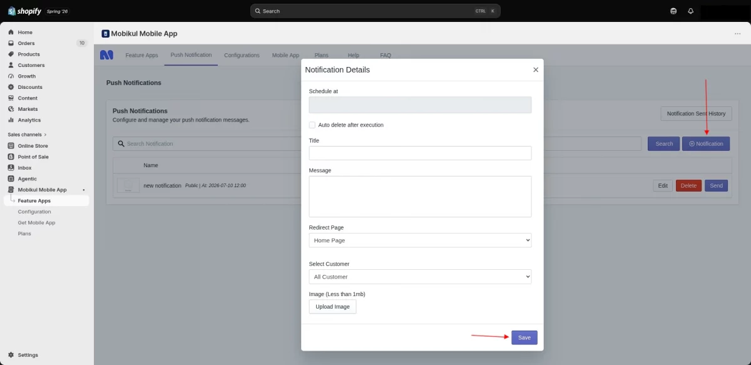Screen dimensions: 751x365
Task: Edit the new notification row
Action: pyautogui.click(x=663, y=185)
